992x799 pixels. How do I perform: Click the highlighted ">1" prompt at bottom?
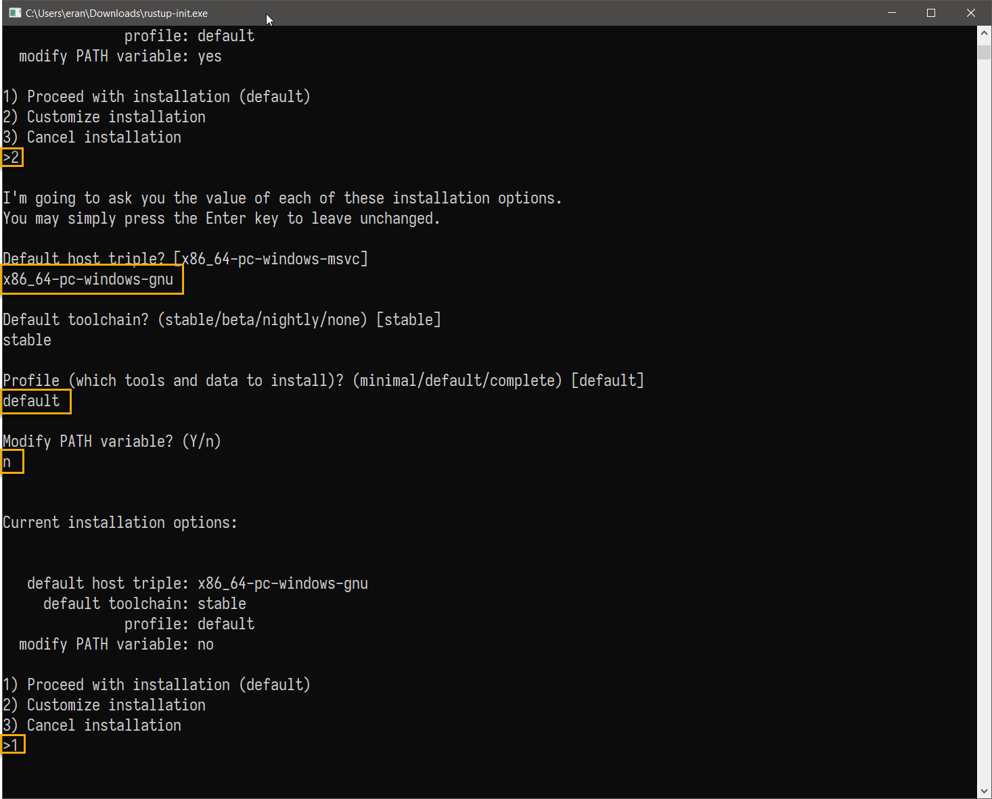tap(12, 745)
